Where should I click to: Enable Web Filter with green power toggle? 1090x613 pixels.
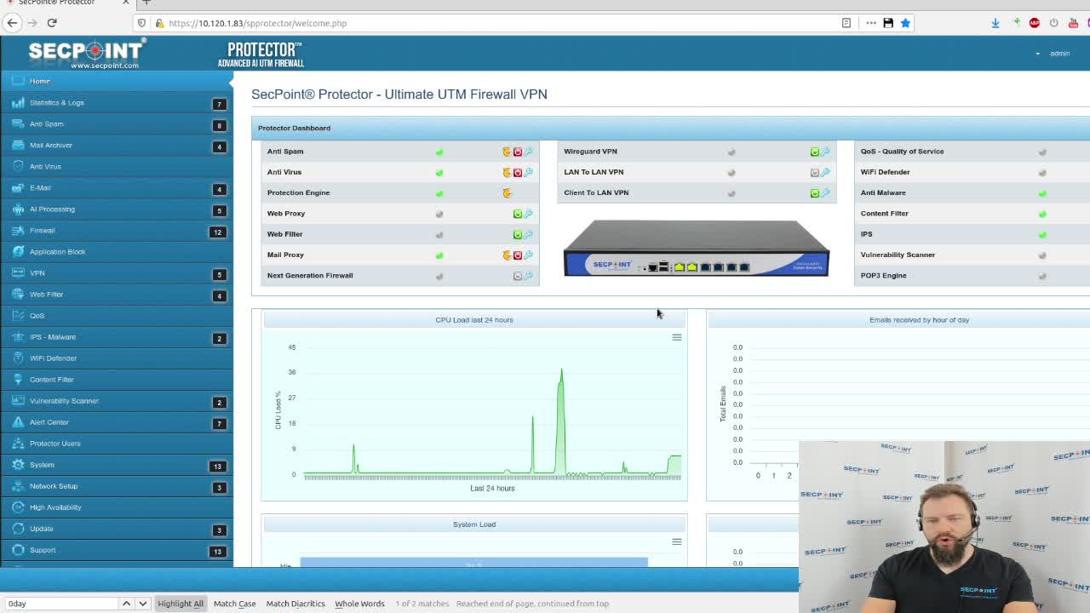(517, 234)
